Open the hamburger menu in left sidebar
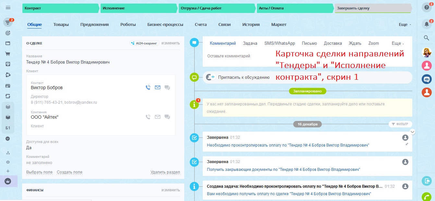 click(x=8, y=8)
